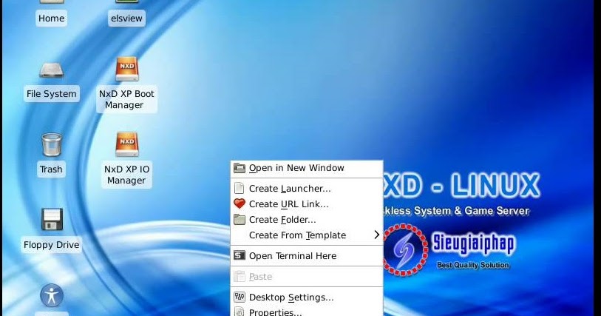601x316 pixels.
Task: Choose Create Launcher... from context menu
Action: (307, 189)
